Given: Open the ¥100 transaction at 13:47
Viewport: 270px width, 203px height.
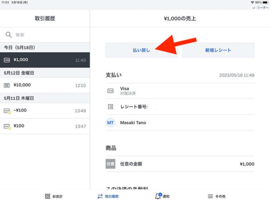Looking at the screenshot, I should (x=45, y=126).
